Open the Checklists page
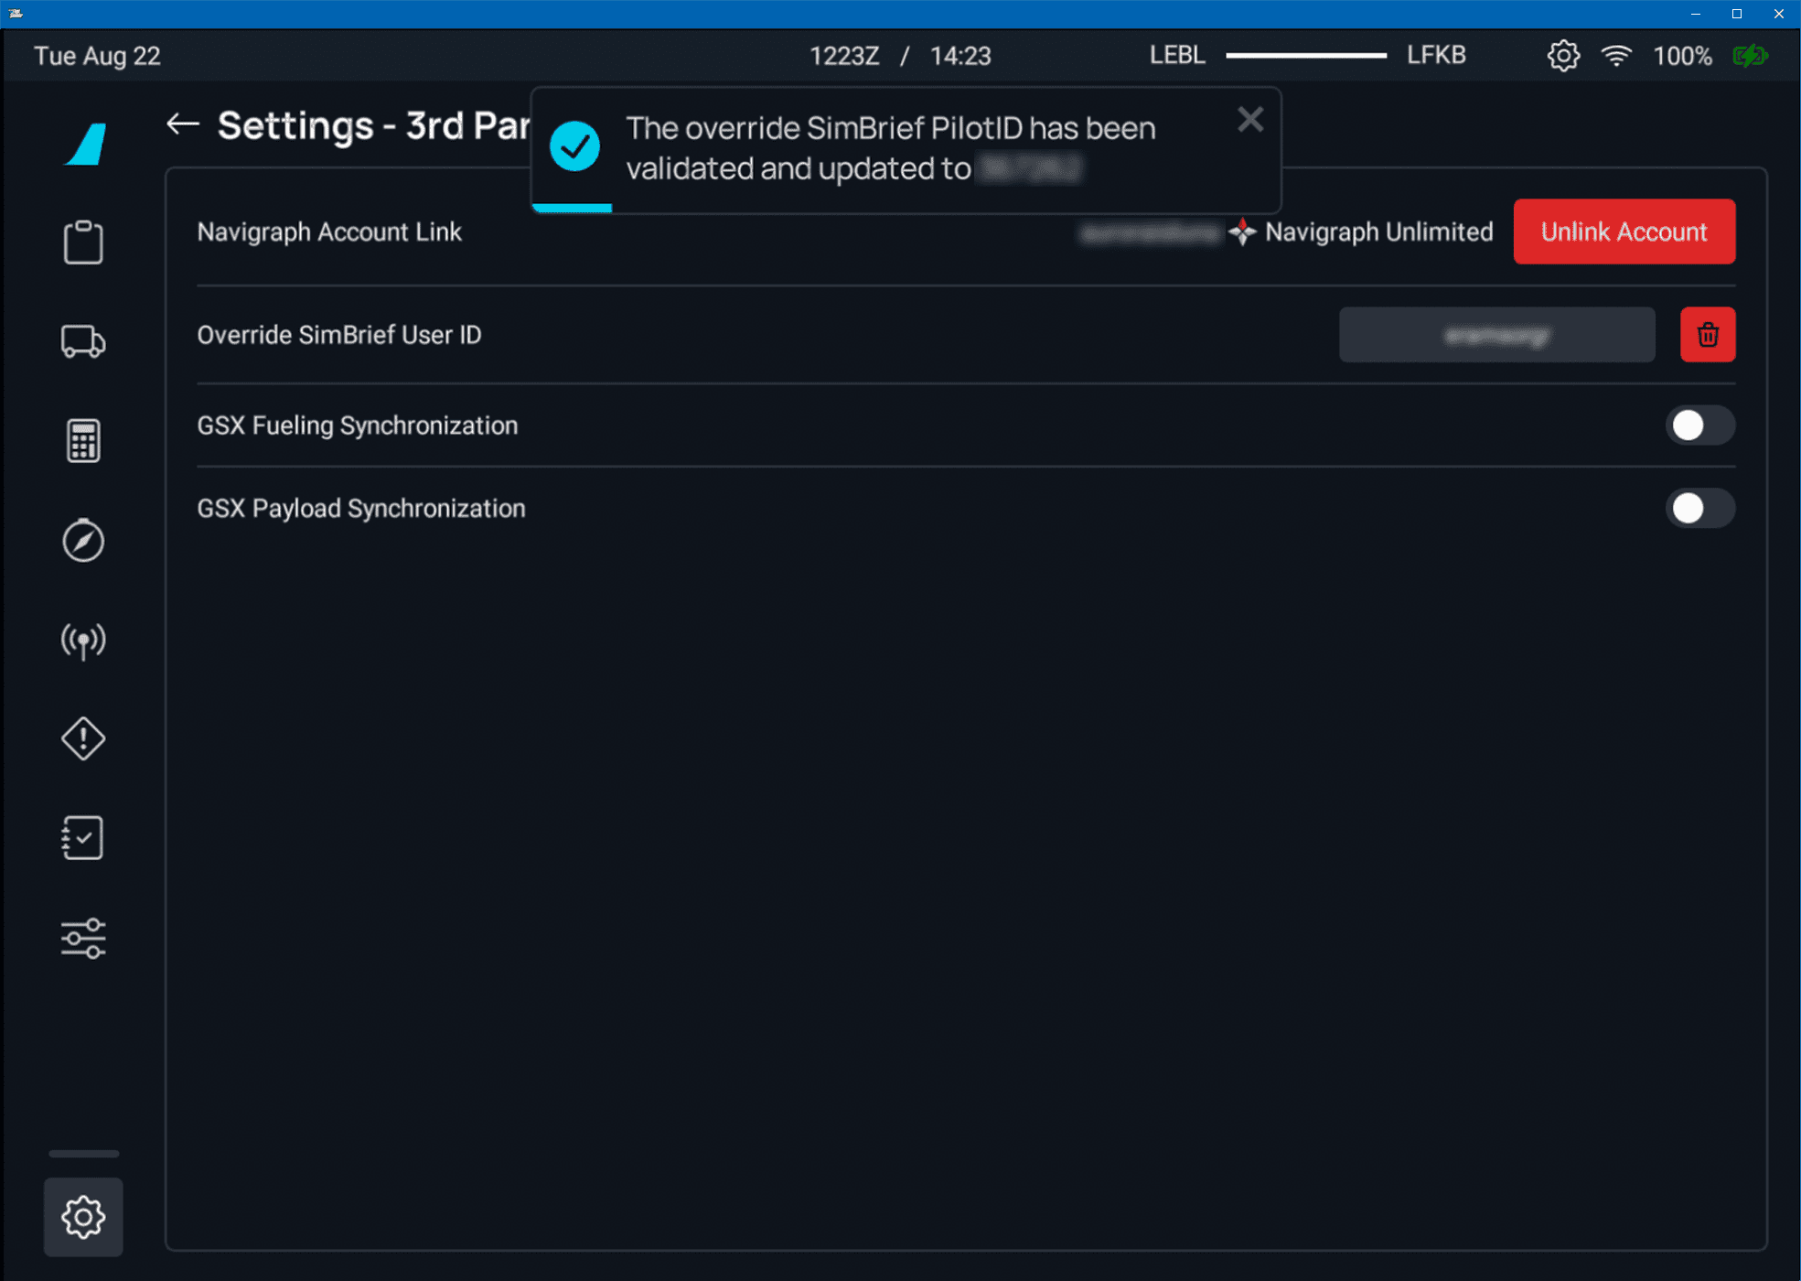 pos(83,838)
